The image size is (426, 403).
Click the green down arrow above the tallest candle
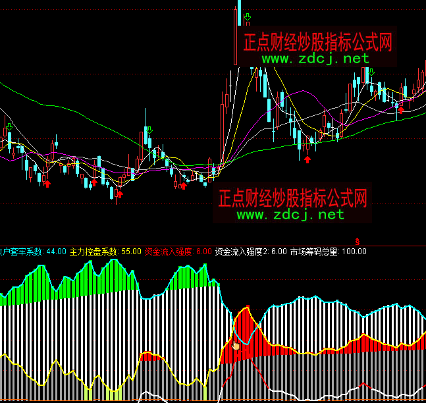point(247,17)
